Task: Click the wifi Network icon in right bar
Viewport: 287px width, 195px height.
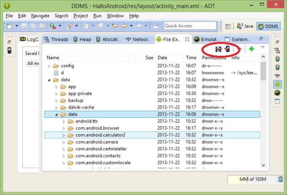Action: tap(278, 76)
